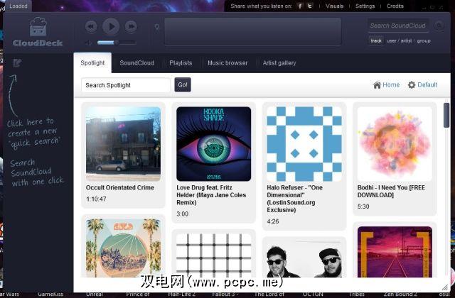Open the Visuals menu

pyautogui.click(x=334, y=6)
